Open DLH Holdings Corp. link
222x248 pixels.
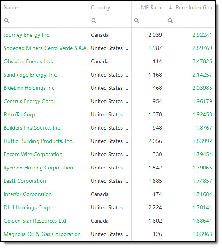pos(27,208)
